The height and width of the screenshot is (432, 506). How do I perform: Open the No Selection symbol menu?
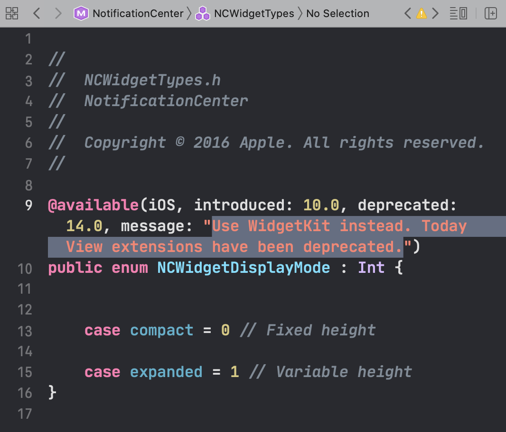point(337,13)
